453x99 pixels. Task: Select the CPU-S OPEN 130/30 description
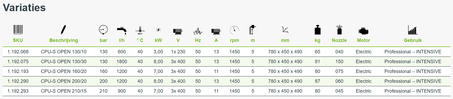point(64,62)
